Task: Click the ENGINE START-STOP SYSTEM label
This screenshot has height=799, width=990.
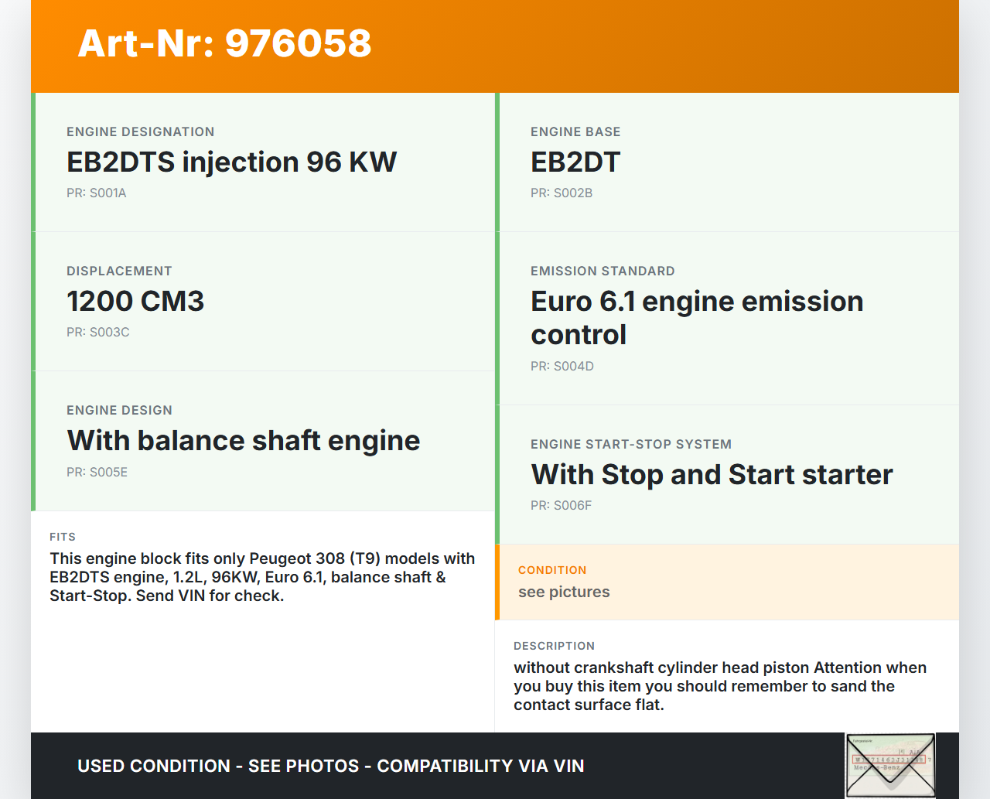Action: 630,445
